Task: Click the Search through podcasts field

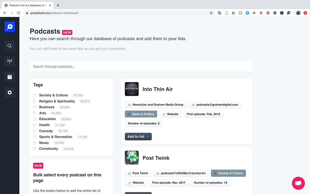Action: click(x=141, y=67)
